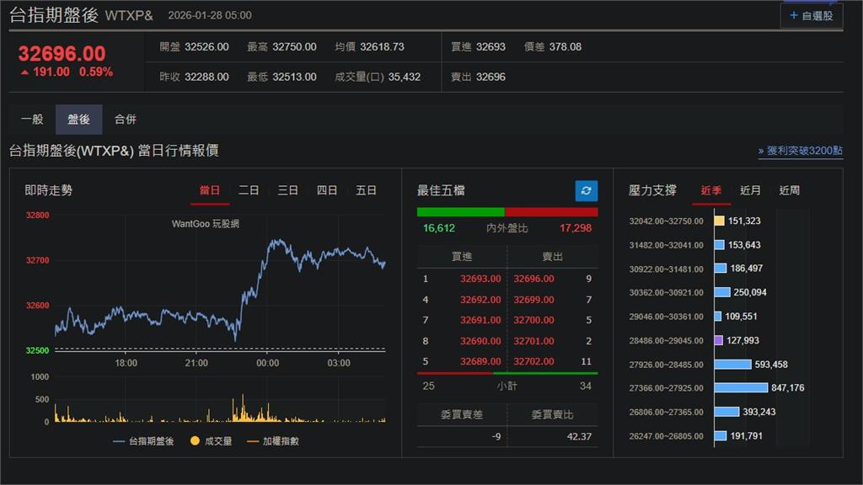Add stock via 自選股 plus button
Screen dimensions: 863x485
(x=811, y=15)
